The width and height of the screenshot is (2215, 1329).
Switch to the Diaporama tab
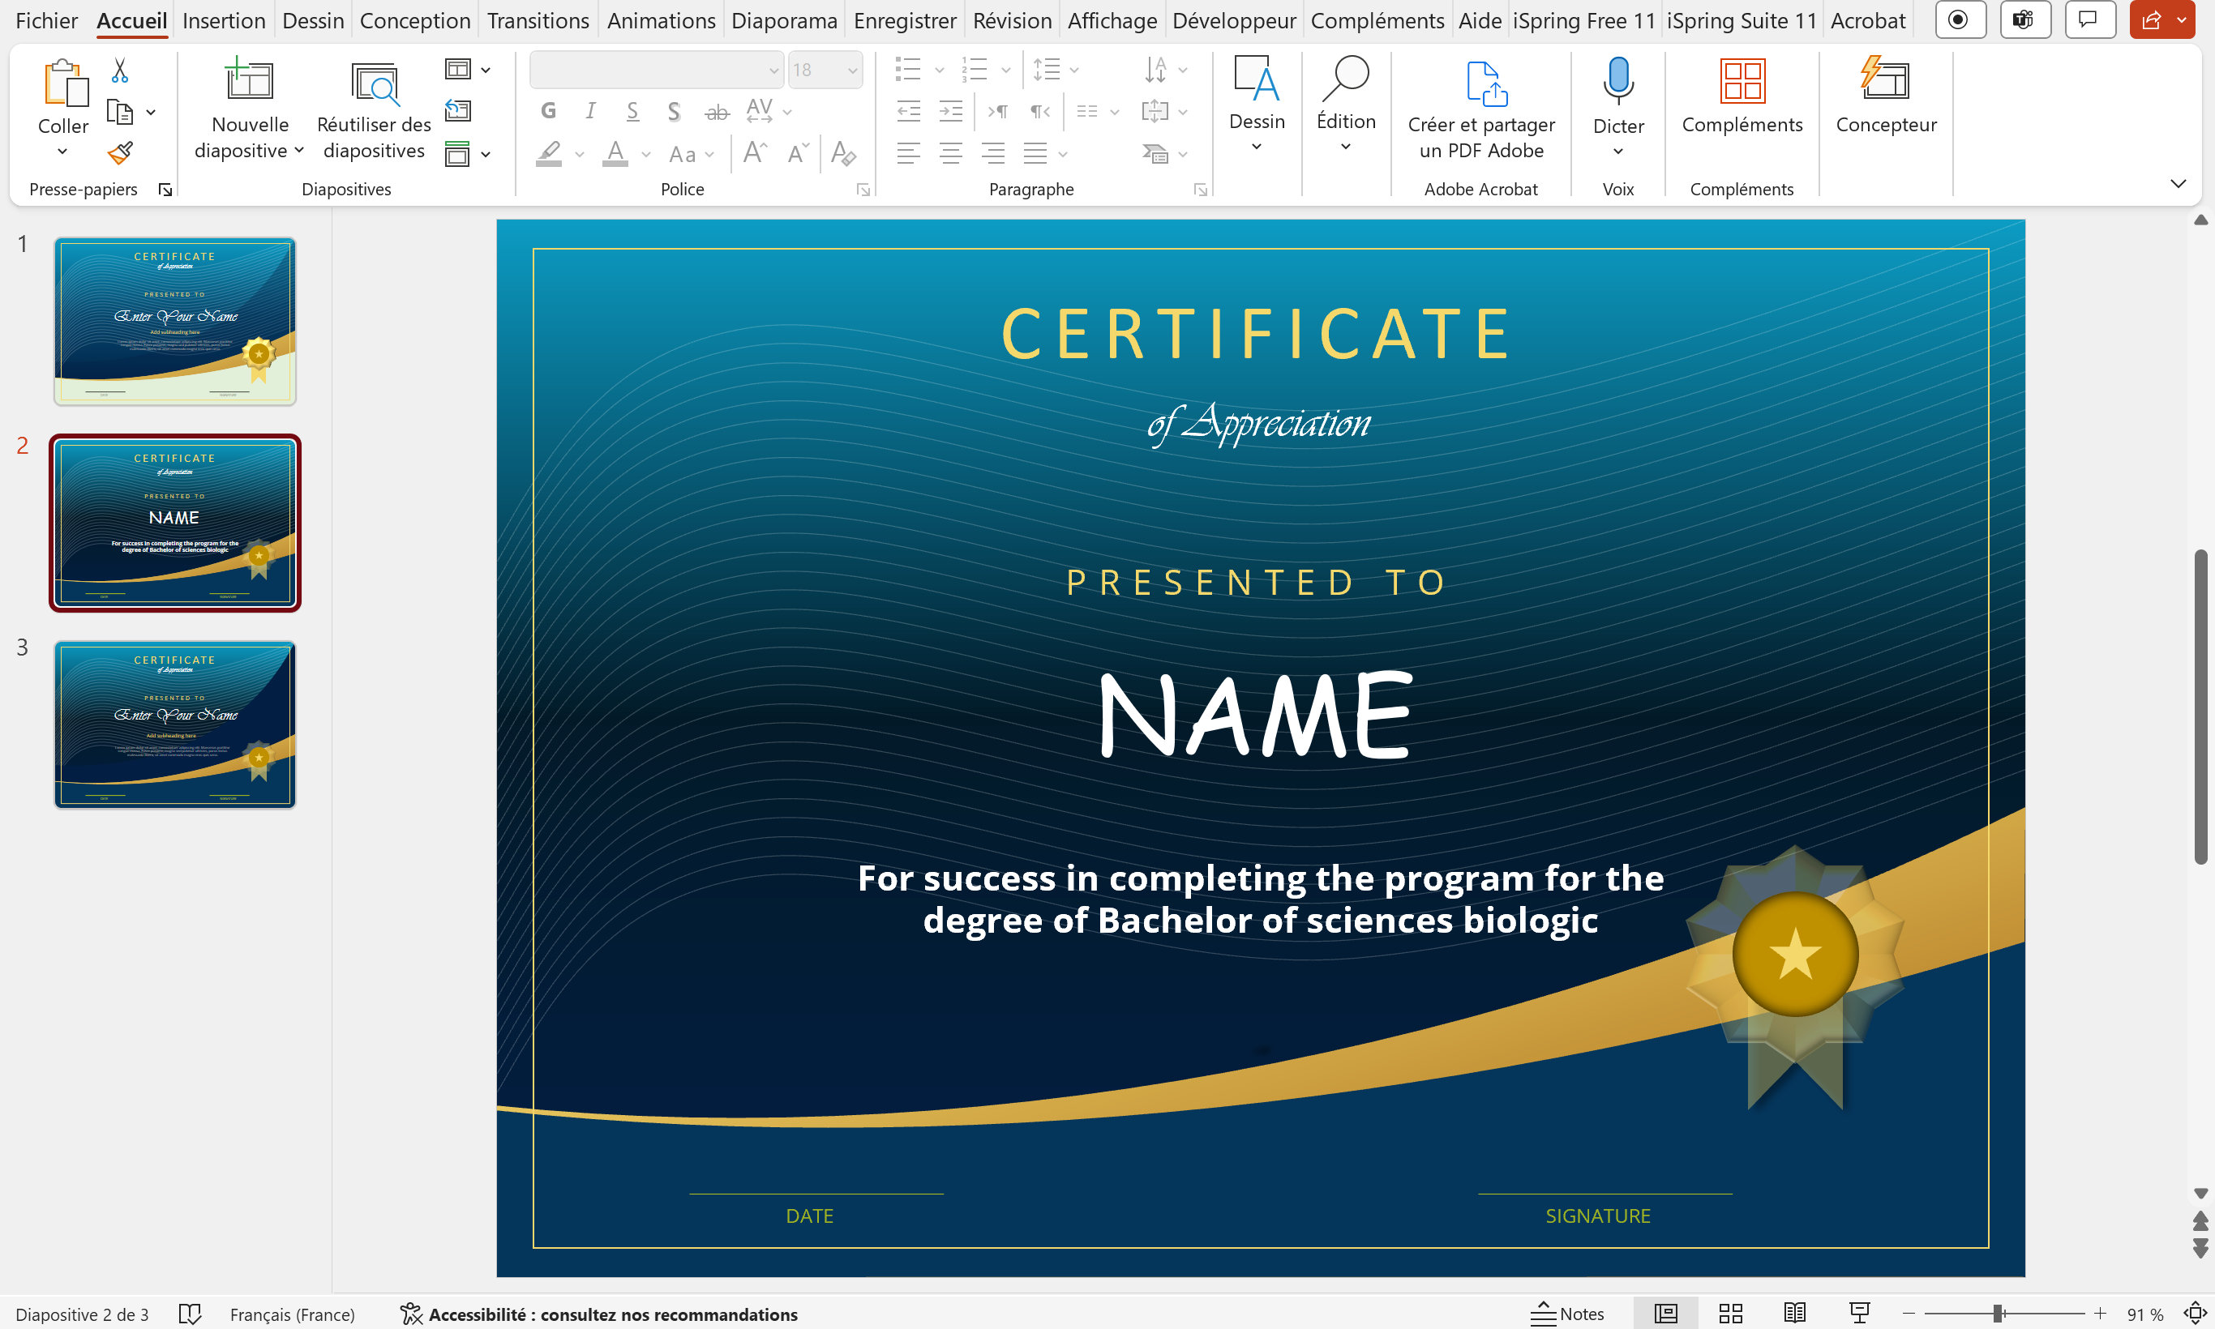pos(784,20)
